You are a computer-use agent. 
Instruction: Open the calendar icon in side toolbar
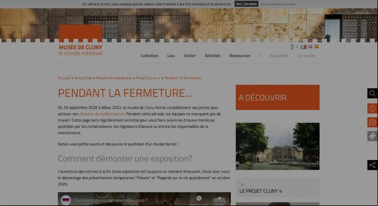click(372, 122)
